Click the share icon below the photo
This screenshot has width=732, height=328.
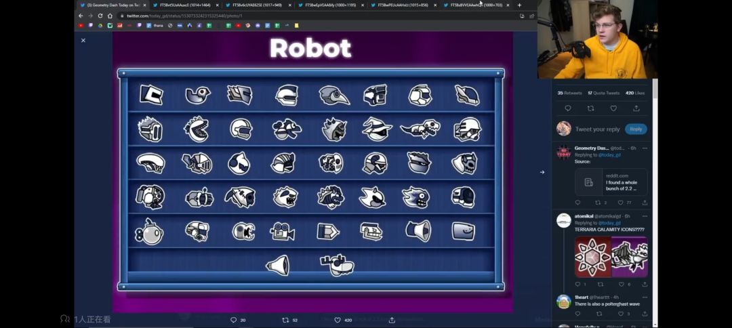(x=392, y=320)
